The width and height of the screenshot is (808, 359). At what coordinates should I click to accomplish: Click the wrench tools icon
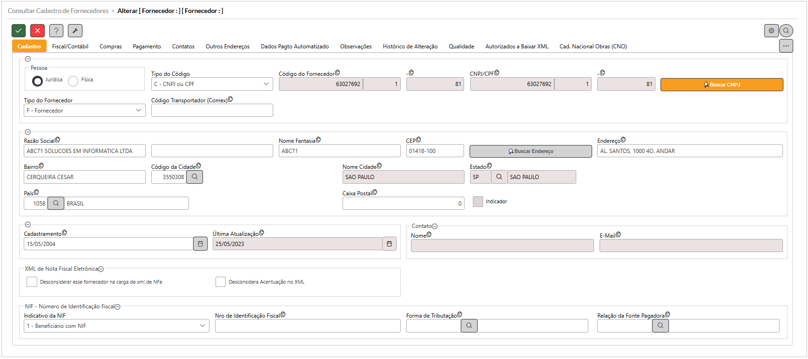click(75, 31)
